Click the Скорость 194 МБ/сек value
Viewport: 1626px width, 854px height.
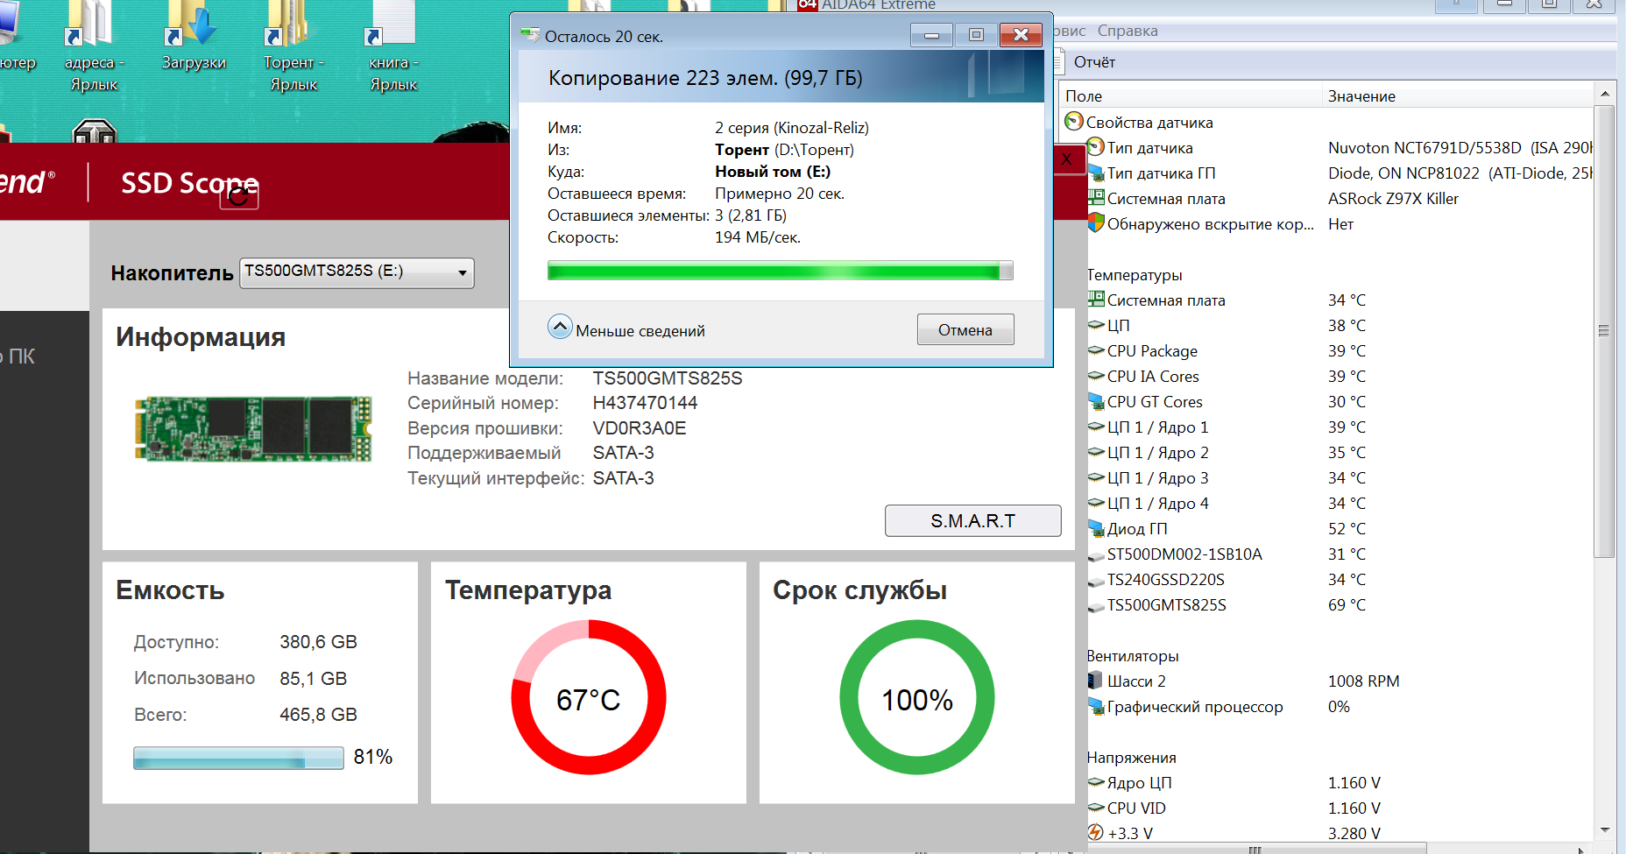click(x=758, y=237)
